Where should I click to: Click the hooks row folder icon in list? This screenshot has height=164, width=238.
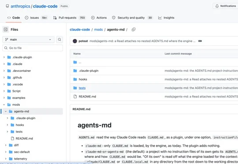[x=75, y=79]
